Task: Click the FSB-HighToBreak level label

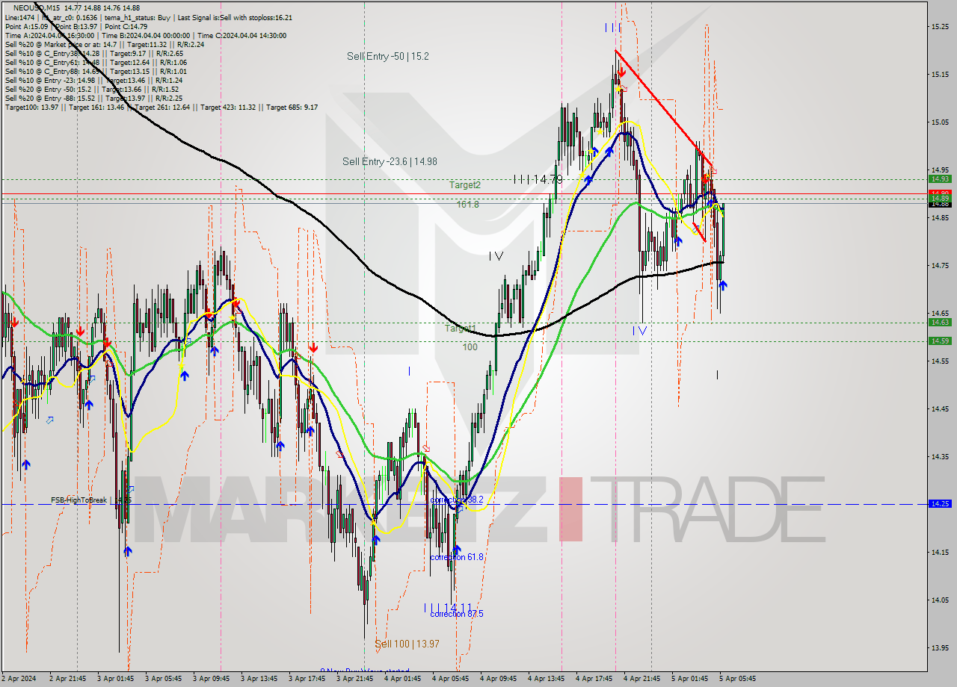Action: [91, 500]
